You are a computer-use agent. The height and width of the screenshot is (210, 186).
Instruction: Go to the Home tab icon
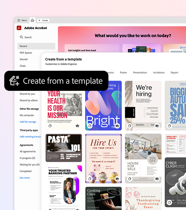[x=32, y=20]
